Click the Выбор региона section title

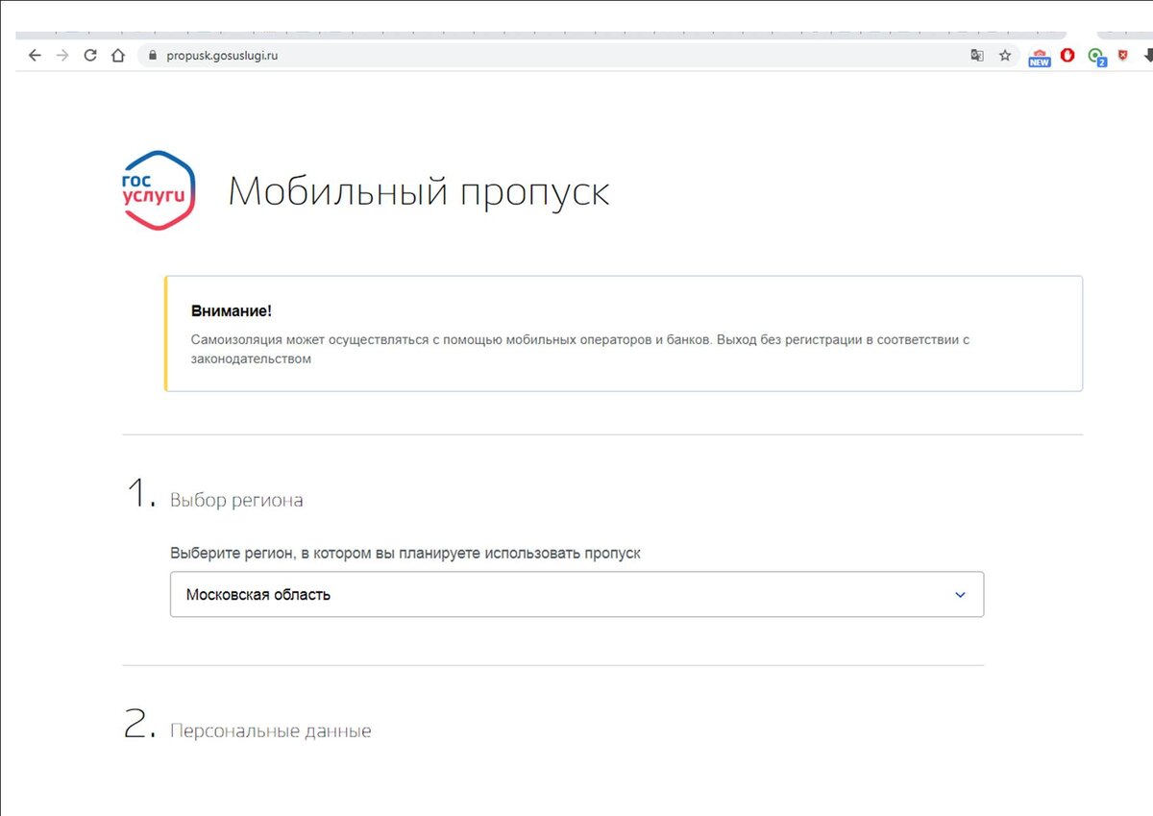(236, 500)
